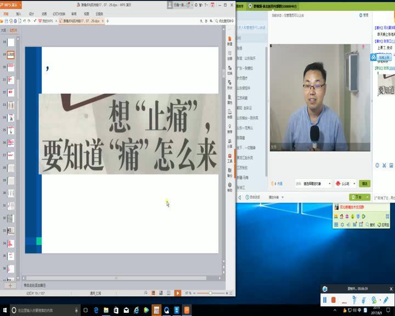Image resolution: width=395 pixels, height=316 pixels.
Task: Click the add new slide plus button
Action: point(10,285)
